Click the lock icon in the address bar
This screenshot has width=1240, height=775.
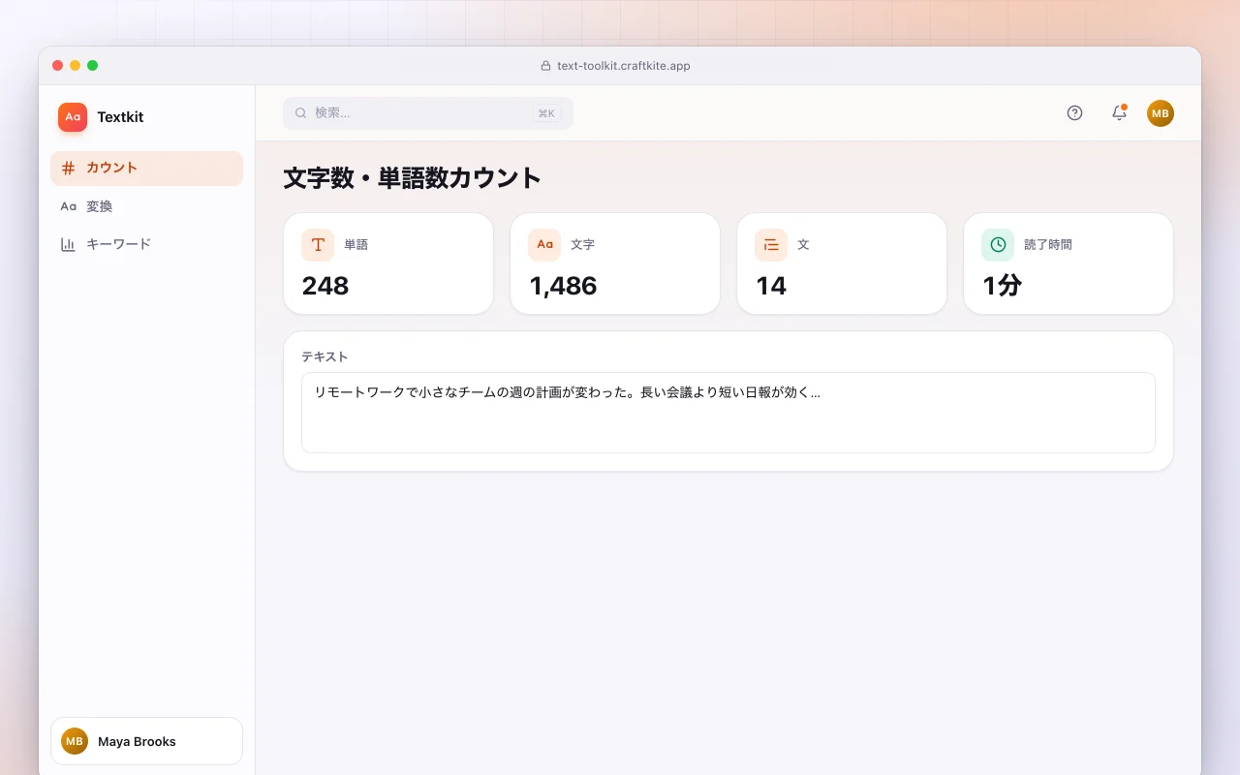pyautogui.click(x=545, y=66)
